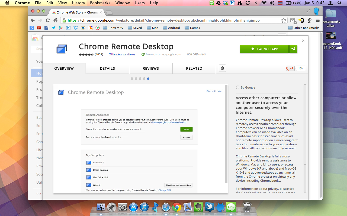This screenshot has height=216, width=347.
Task: Open System Preferences from the Dock
Action: (x=123, y=207)
